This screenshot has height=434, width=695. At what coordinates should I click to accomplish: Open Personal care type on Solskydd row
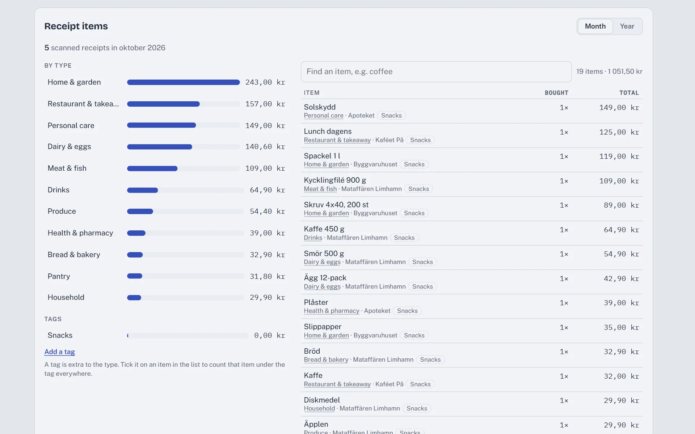[x=324, y=115]
